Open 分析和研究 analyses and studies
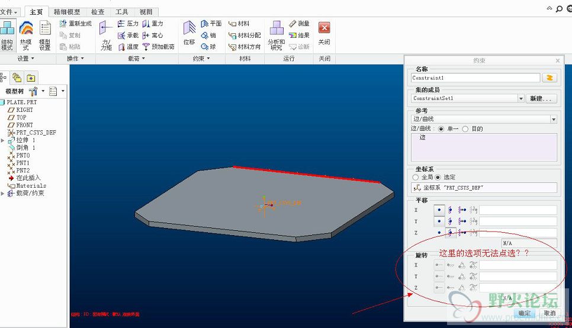Viewport: 572px width, 328px height. point(277,35)
